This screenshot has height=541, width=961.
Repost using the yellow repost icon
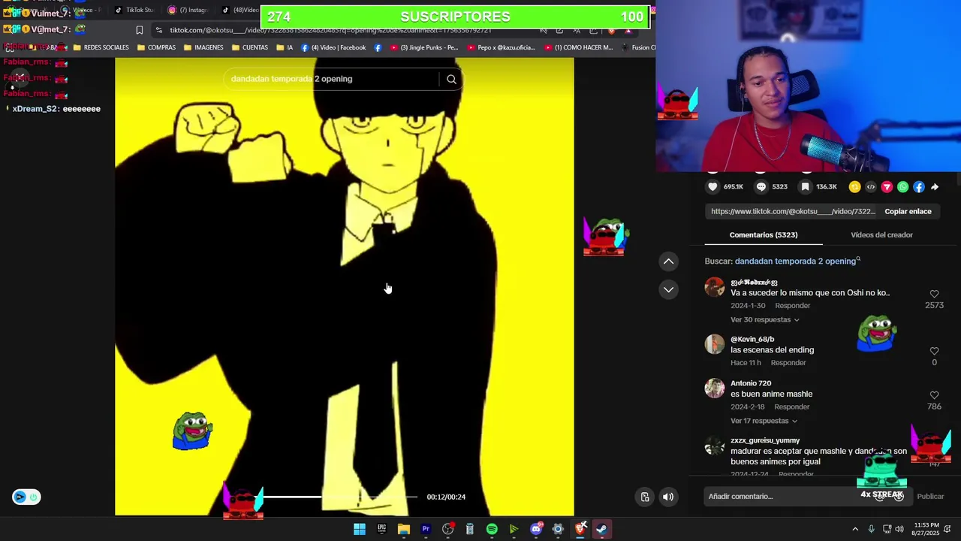(x=854, y=187)
